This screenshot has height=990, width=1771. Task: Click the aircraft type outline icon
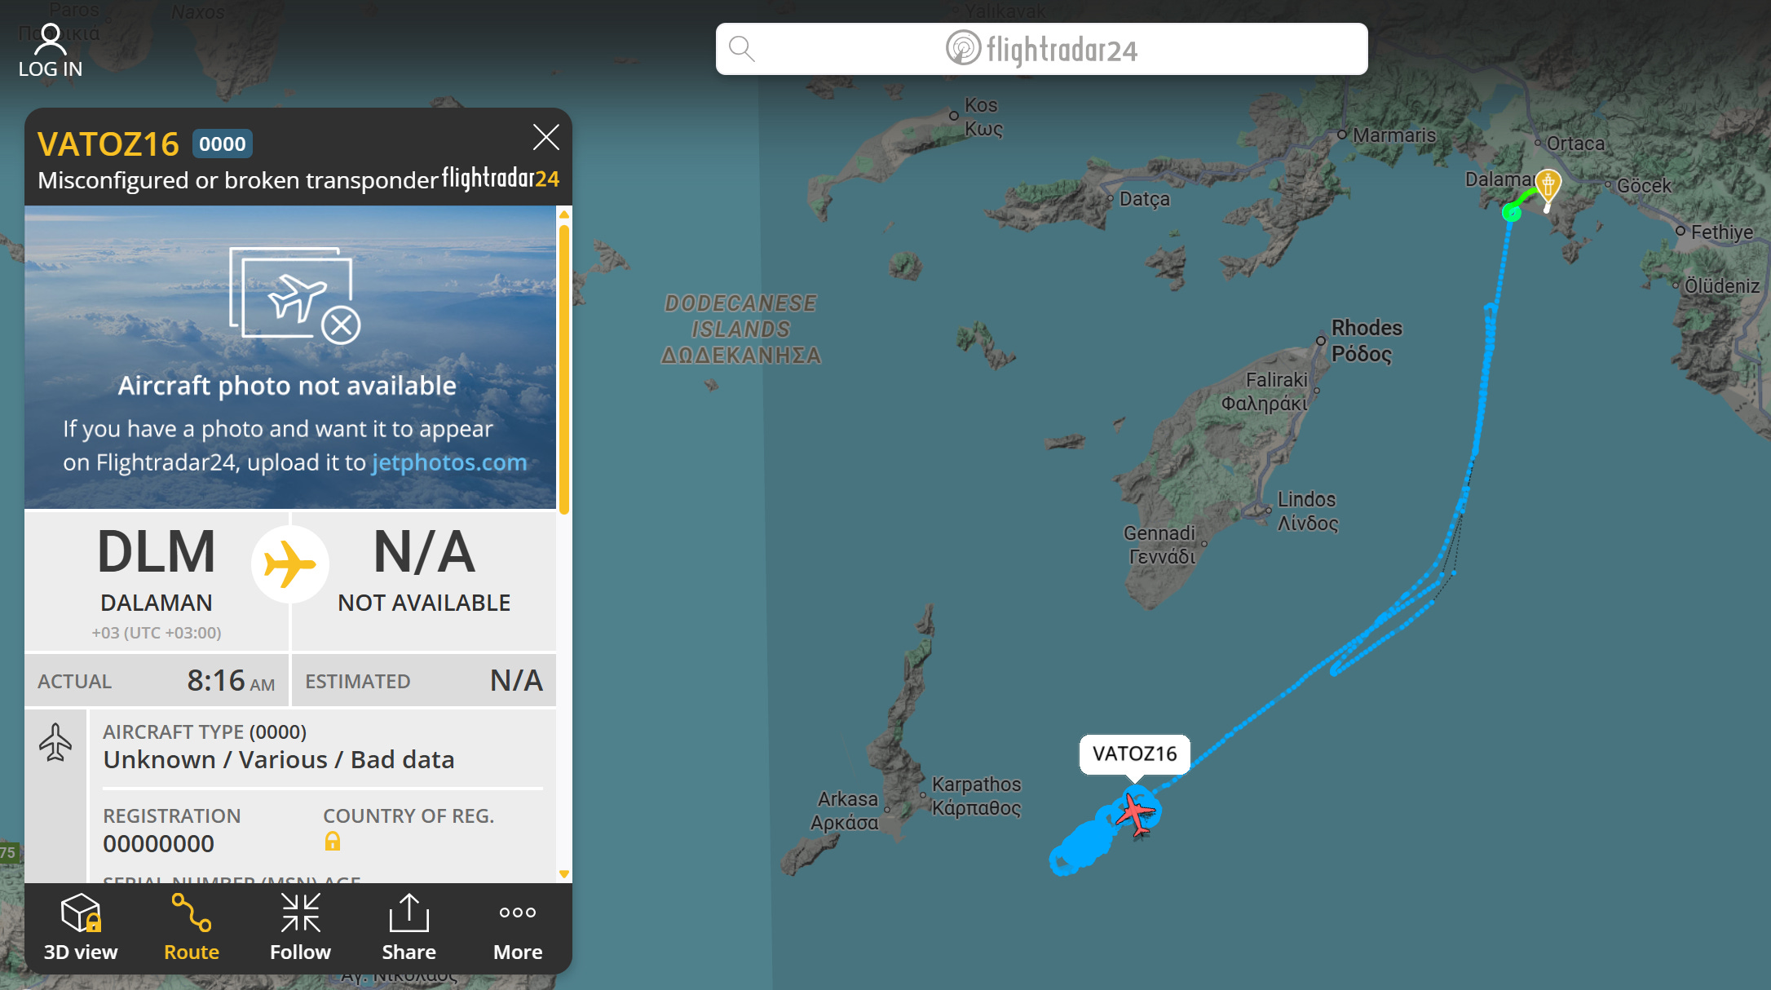[x=55, y=743]
